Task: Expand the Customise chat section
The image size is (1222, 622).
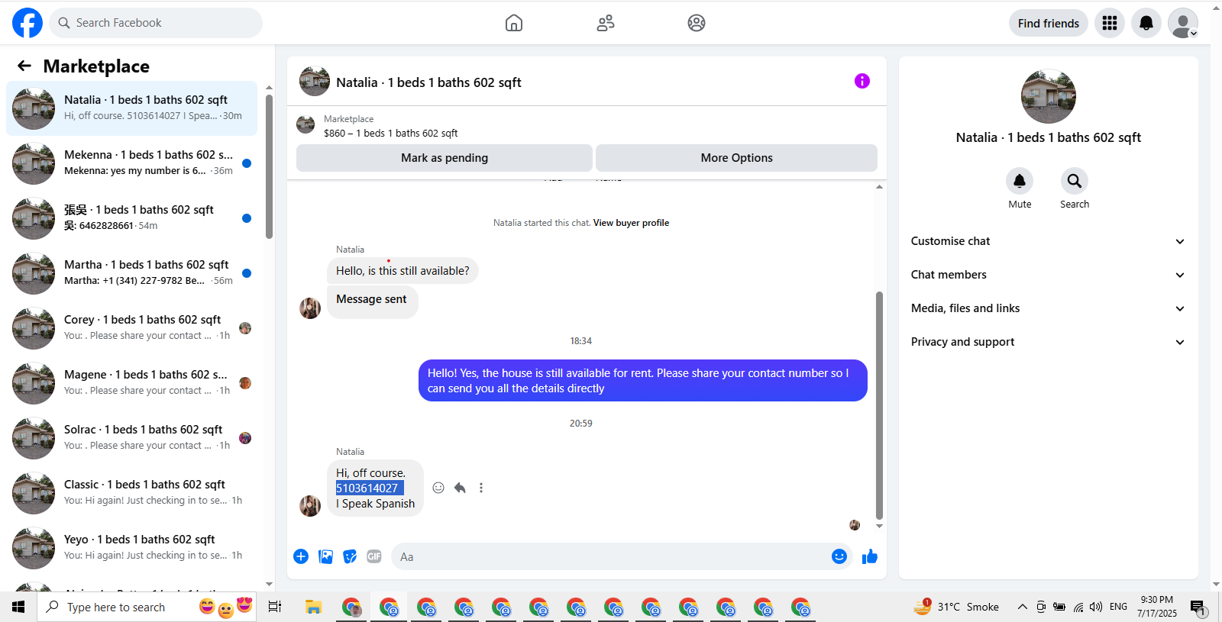Action: click(1048, 241)
